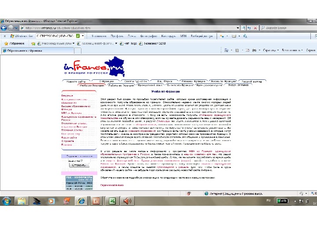Open the recent pages dropdown beside Forward
Viewport: 317px width, 238px height.
[x=16, y=28]
